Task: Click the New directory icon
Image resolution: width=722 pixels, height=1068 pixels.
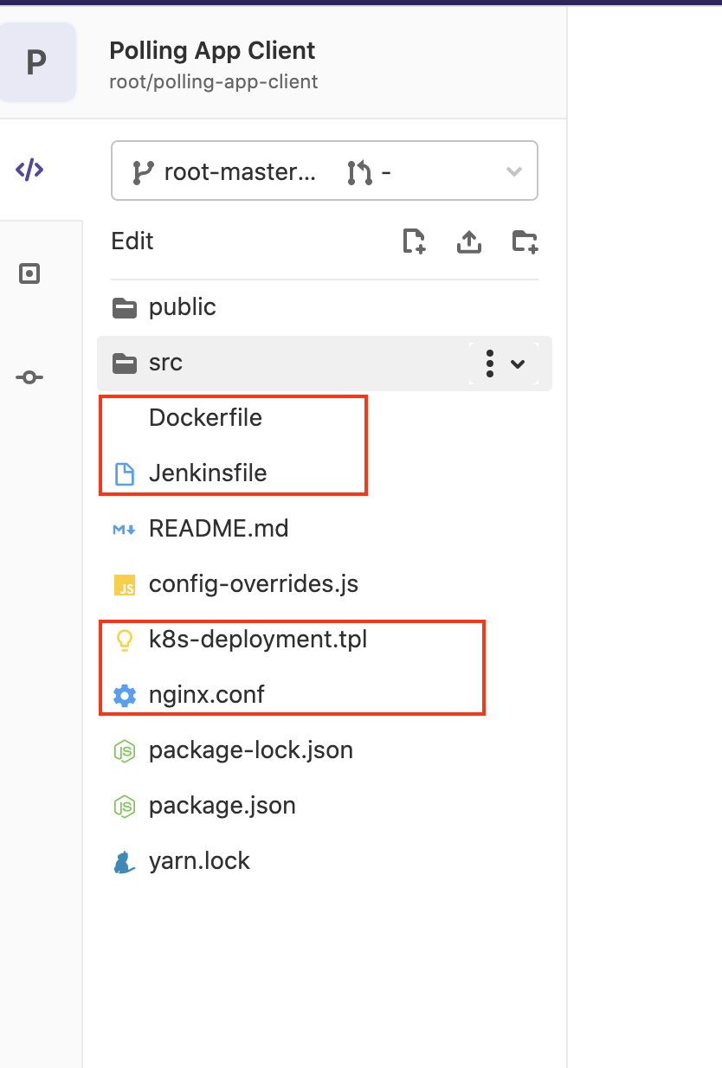Action: [525, 241]
